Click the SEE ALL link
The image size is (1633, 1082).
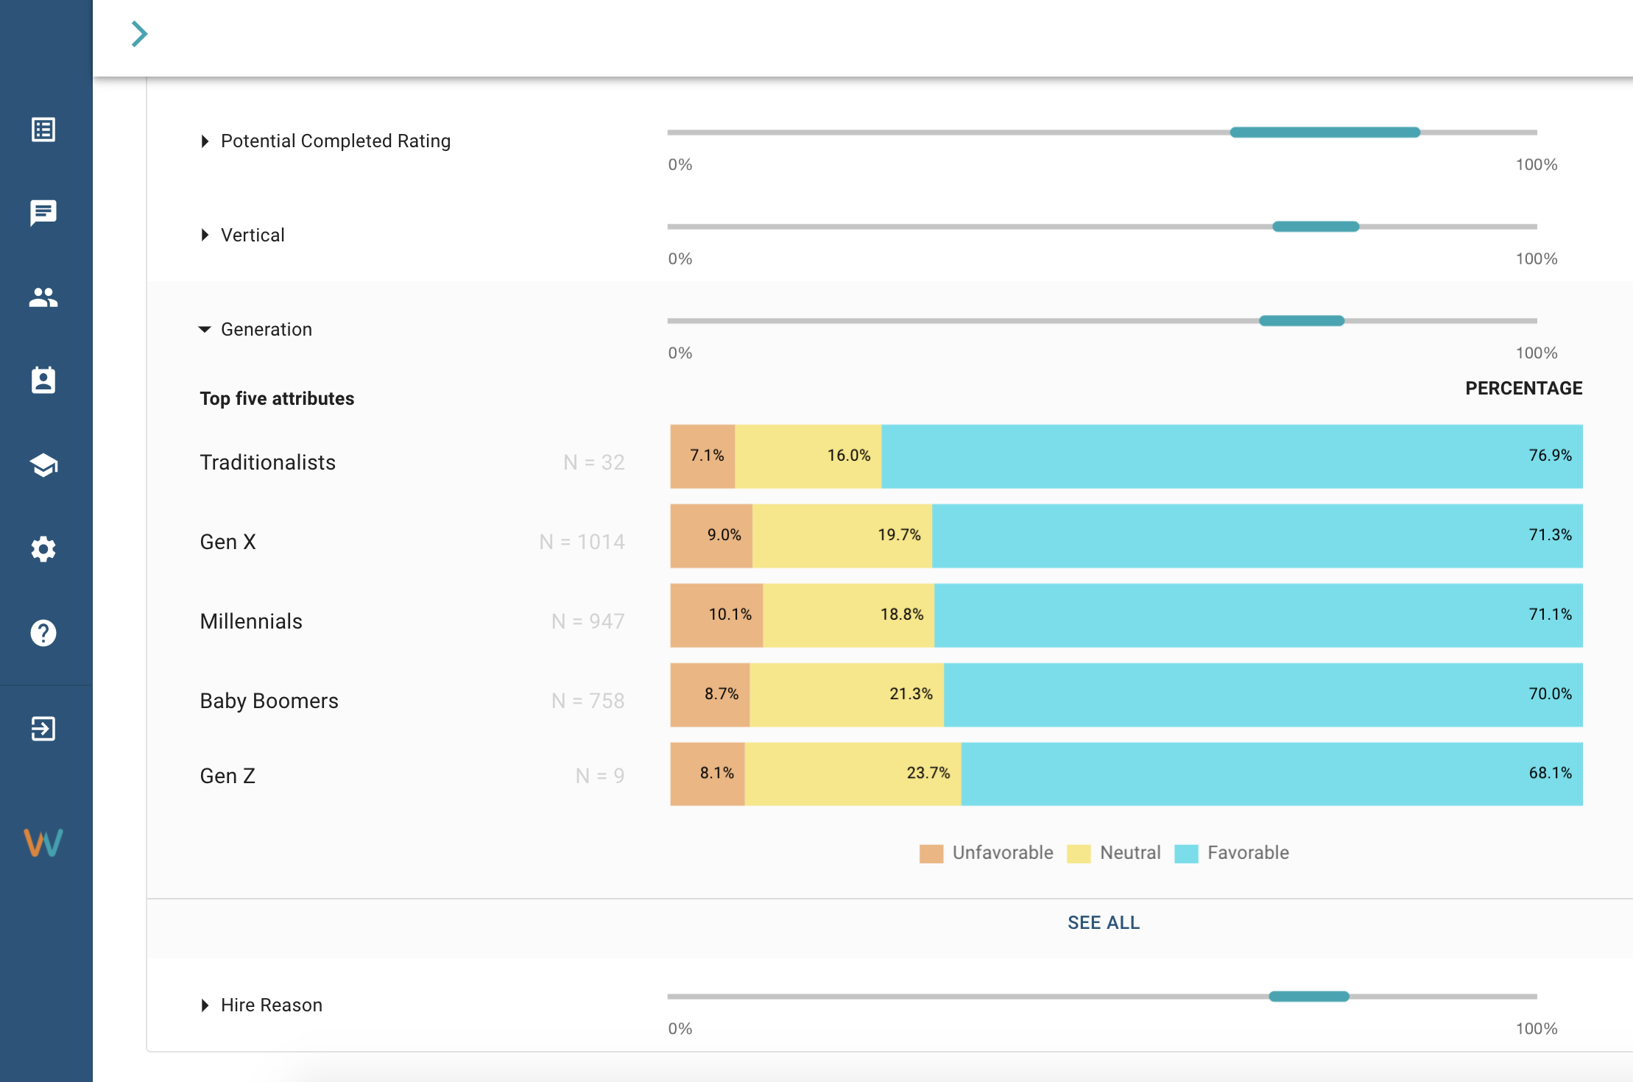[1103, 922]
